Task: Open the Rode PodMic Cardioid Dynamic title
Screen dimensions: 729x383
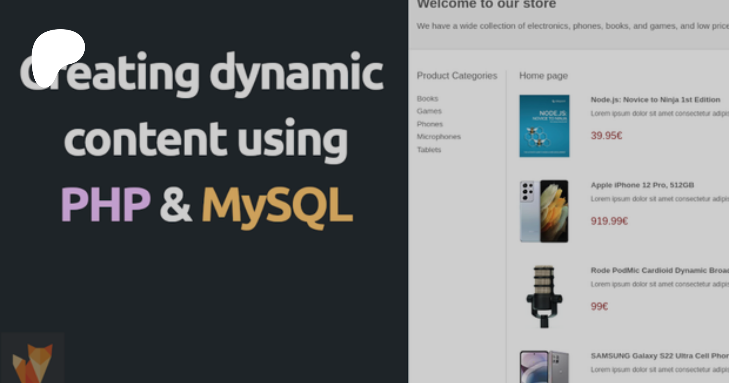Action: [x=659, y=270]
